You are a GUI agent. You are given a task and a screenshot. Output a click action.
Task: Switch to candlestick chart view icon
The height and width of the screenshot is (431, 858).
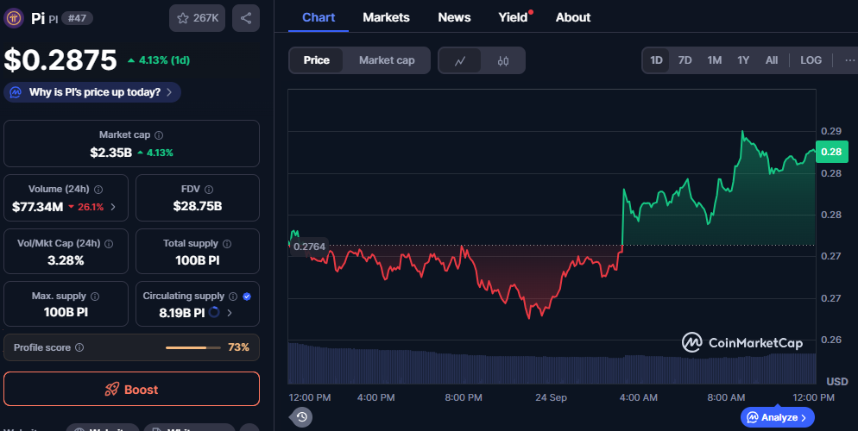pyautogui.click(x=503, y=60)
